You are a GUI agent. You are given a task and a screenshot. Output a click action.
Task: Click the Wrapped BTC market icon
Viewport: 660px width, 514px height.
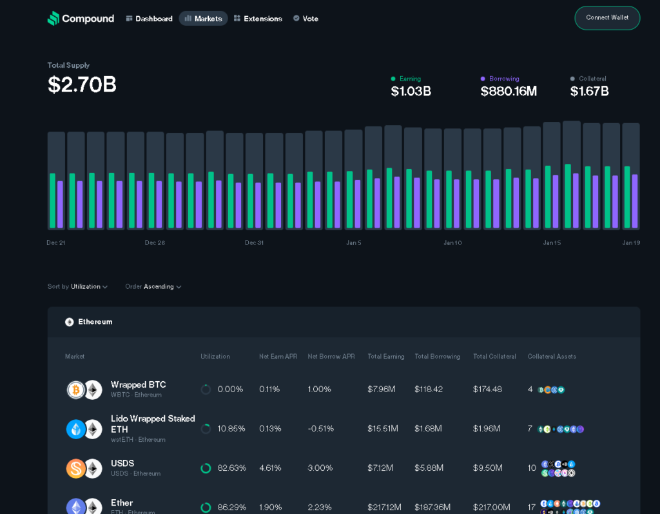[77, 389]
